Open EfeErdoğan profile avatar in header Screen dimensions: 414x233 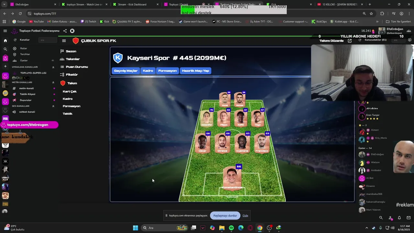pyautogui.click(x=382, y=31)
